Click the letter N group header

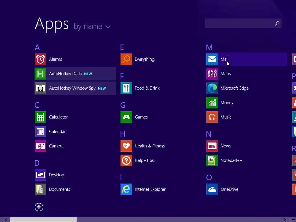click(x=209, y=134)
